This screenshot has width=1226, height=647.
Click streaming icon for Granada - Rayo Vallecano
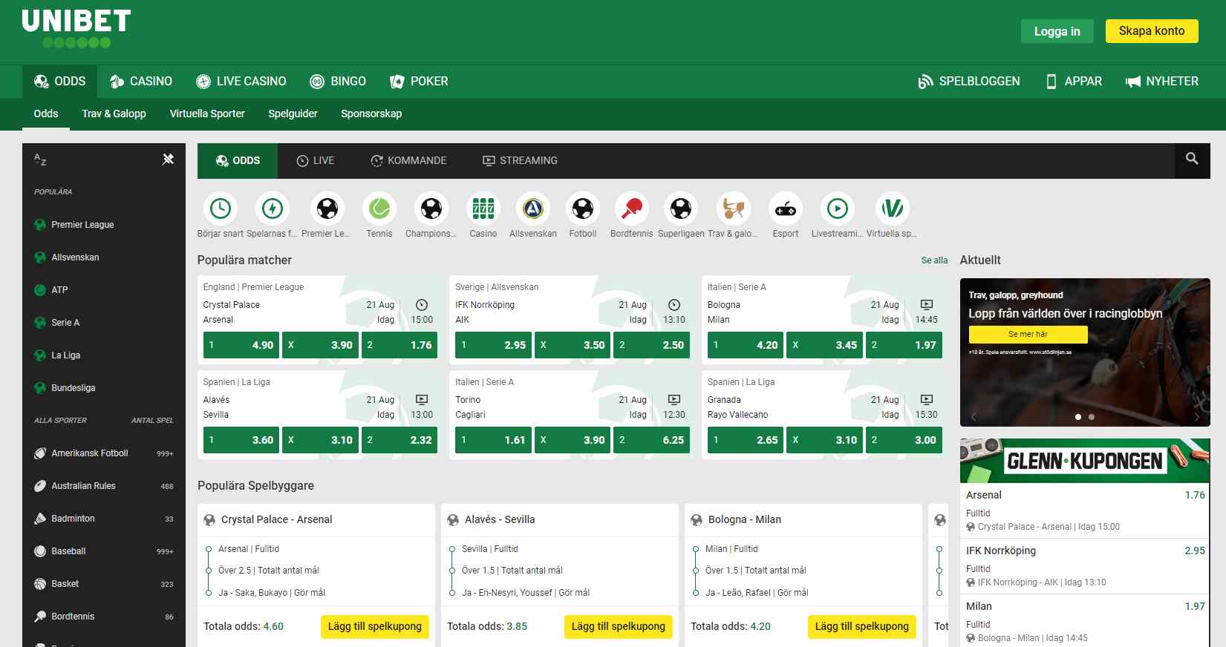927,399
